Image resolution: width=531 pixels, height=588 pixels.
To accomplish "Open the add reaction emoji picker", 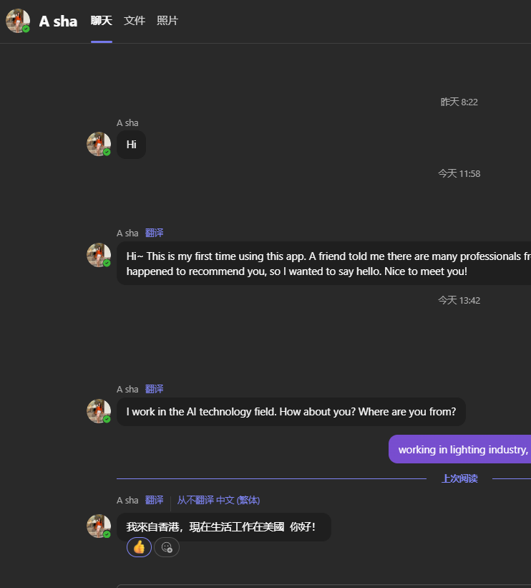I will click(x=167, y=547).
